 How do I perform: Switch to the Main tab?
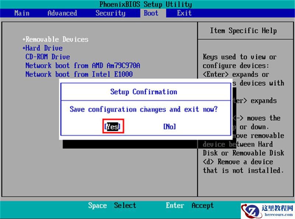(21, 13)
